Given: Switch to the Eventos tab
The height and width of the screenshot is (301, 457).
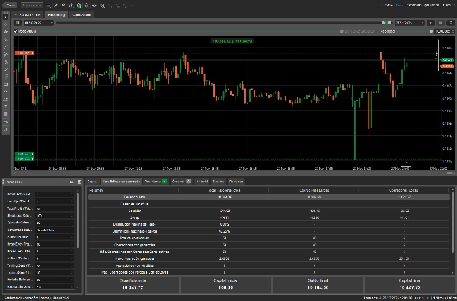Looking at the screenshot, I should pos(219,182).
